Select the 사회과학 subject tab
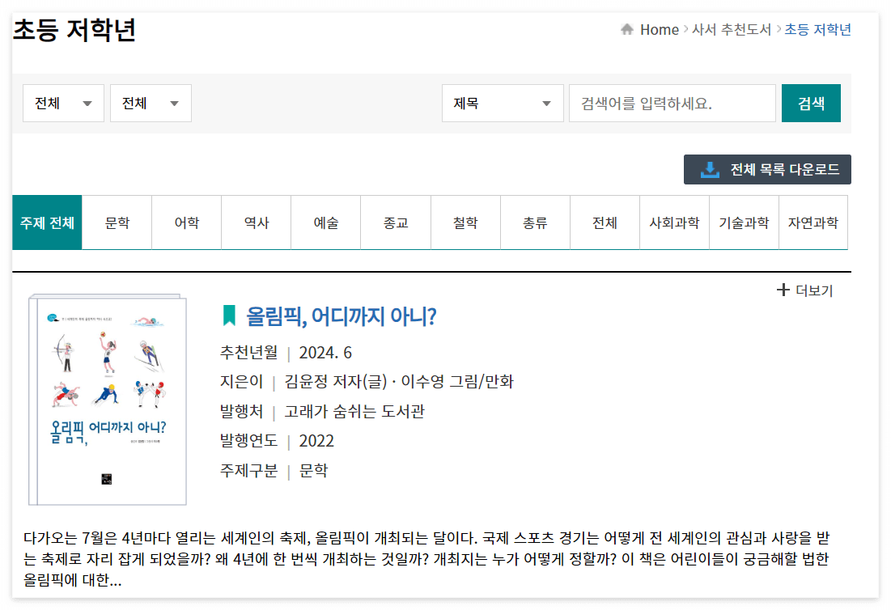 (673, 222)
